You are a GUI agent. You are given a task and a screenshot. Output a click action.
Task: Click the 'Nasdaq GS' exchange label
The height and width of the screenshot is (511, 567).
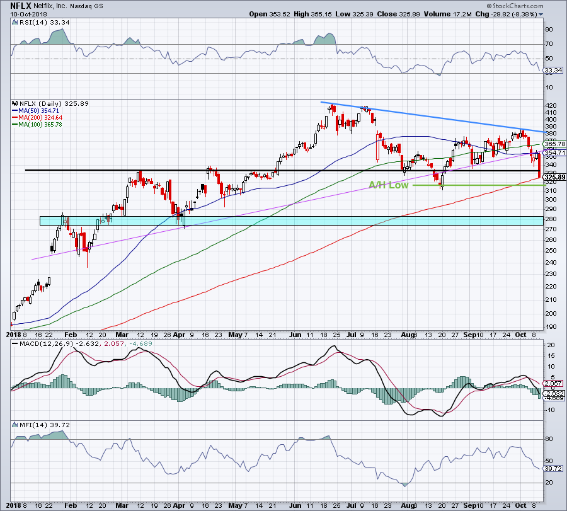click(x=86, y=6)
